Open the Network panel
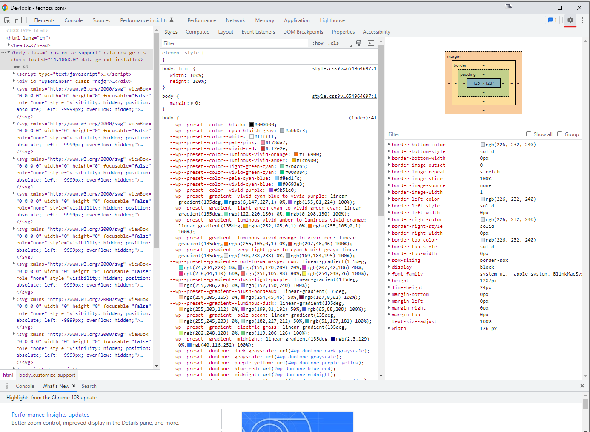Screen dimensions: 590x432 pyautogui.click(x=235, y=20)
